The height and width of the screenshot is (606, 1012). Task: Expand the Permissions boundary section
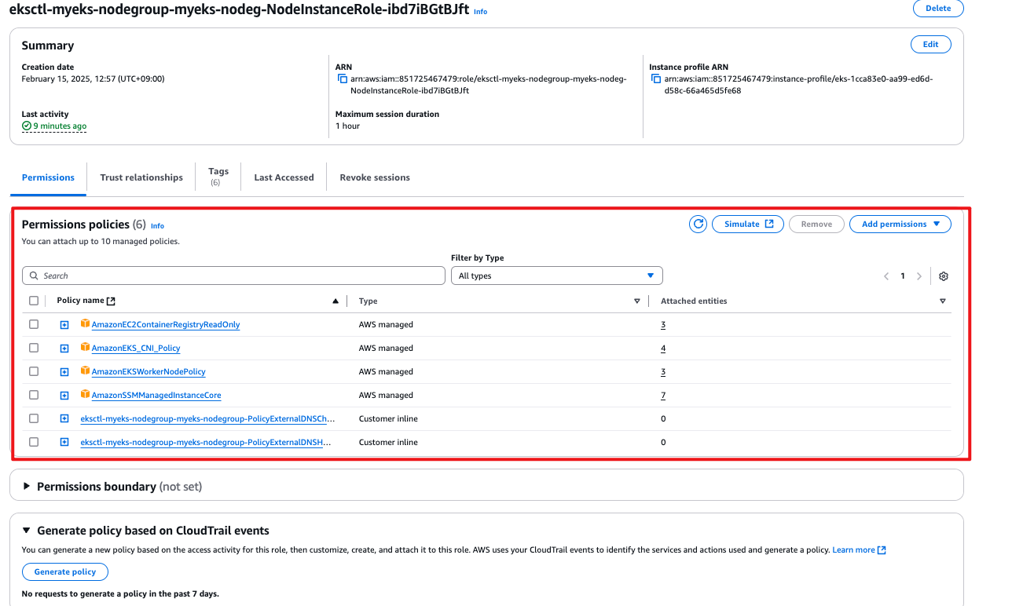[x=27, y=487]
